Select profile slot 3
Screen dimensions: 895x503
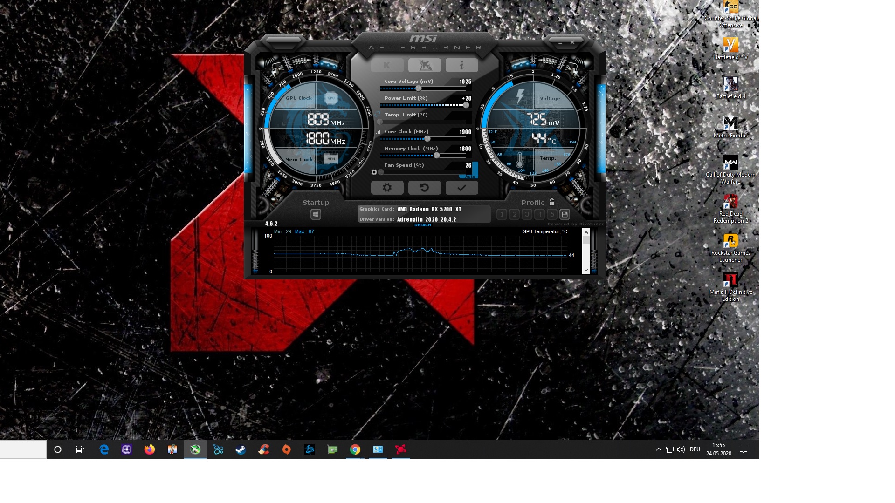[x=527, y=214]
